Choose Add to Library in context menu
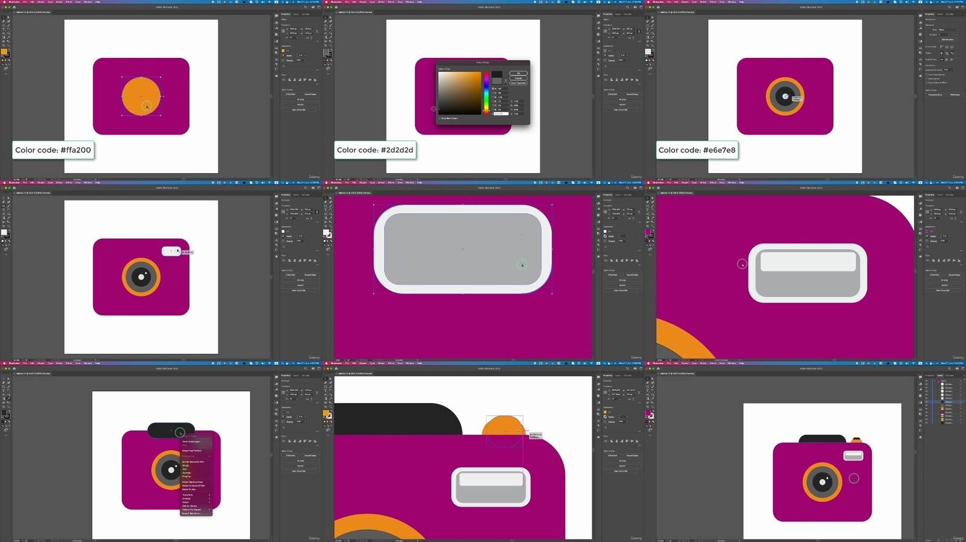 click(190, 506)
